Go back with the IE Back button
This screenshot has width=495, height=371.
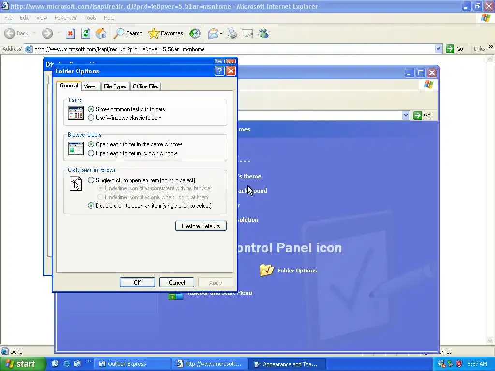pyautogui.click(x=16, y=33)
